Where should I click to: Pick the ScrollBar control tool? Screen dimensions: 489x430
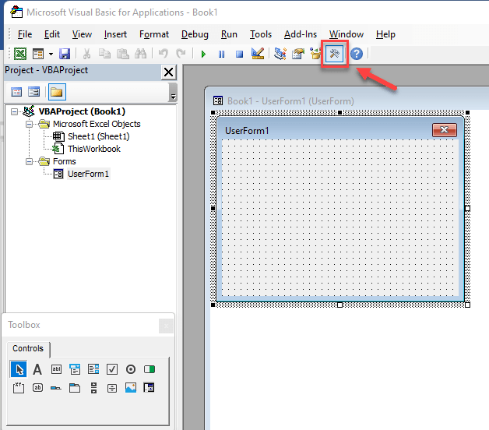(93, 388)
